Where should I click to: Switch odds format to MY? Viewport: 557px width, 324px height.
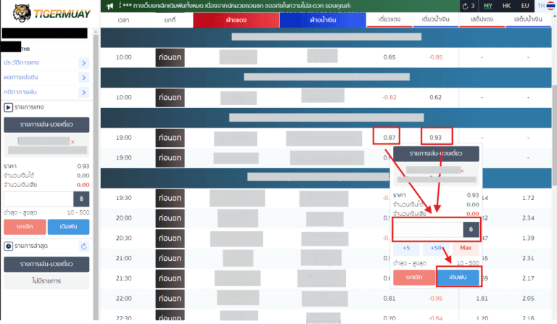488,6
